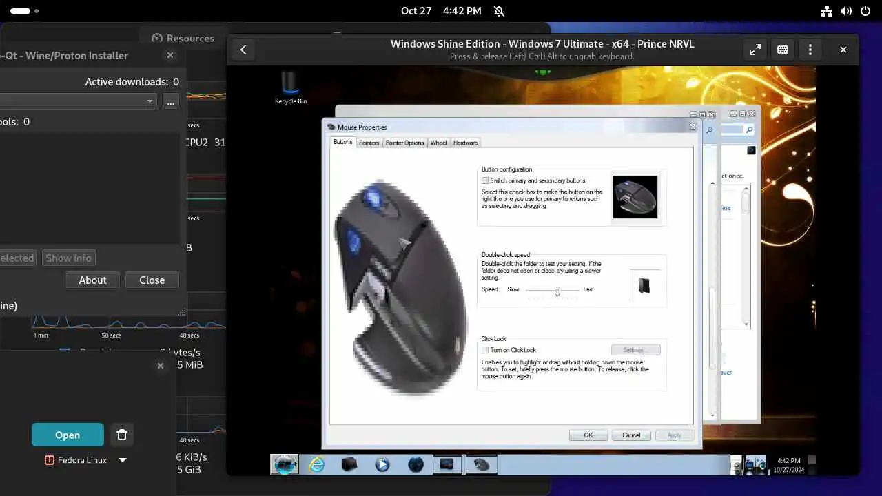Screen dimensions: 882x496
Task: Open the send keys keyboard menu
Action: tap(783, 50)
